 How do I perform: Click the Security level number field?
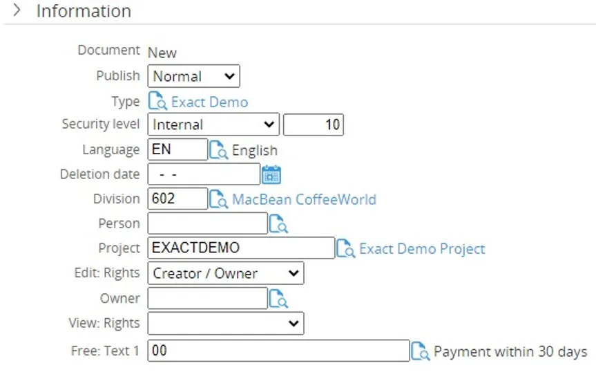coord(314,125)
